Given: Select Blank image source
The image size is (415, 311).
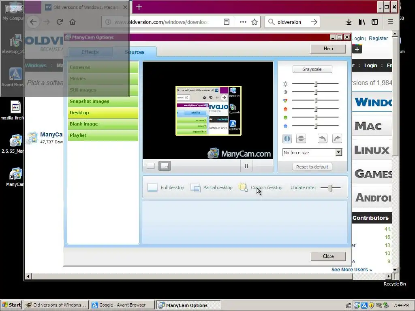Looking at the screenshot, I should [x=103, y=124].
